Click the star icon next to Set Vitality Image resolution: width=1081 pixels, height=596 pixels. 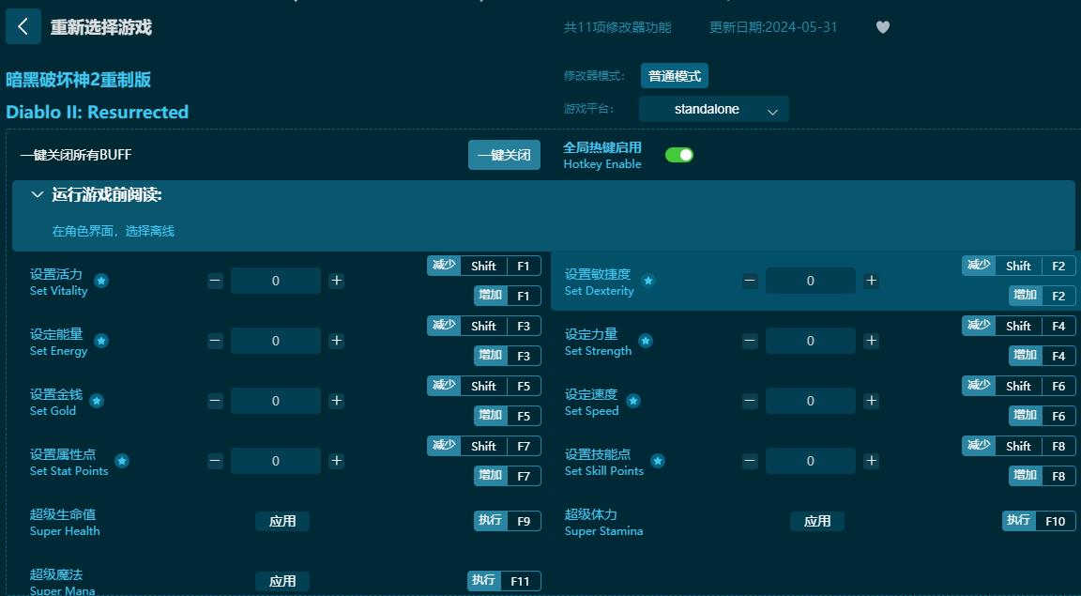pyautogui.click(x=101, y=279)
